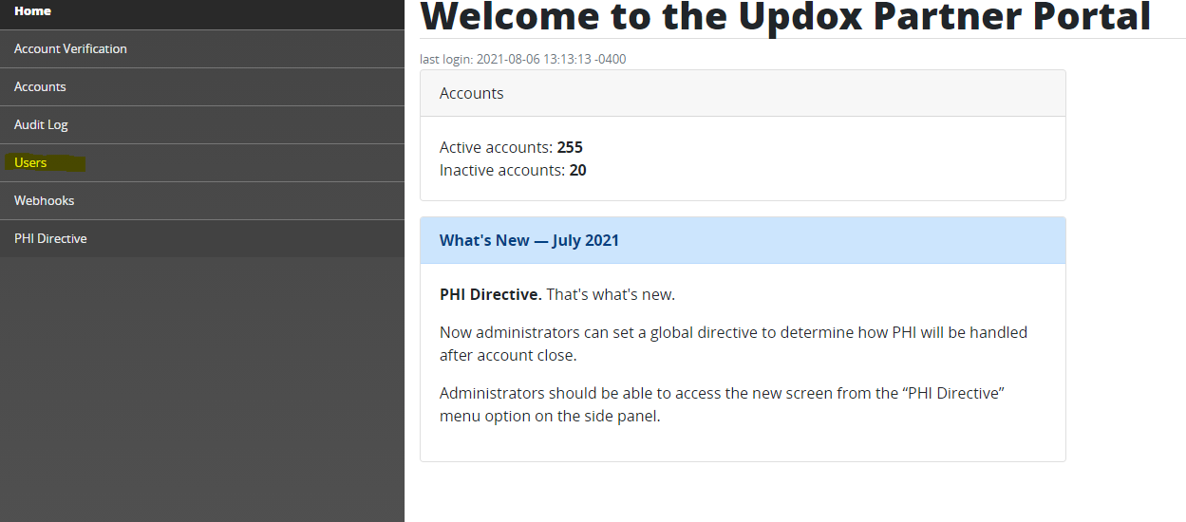Go to Account Verification page
The width and height of the screenshot is (1186, 522).
pos(202,48)
